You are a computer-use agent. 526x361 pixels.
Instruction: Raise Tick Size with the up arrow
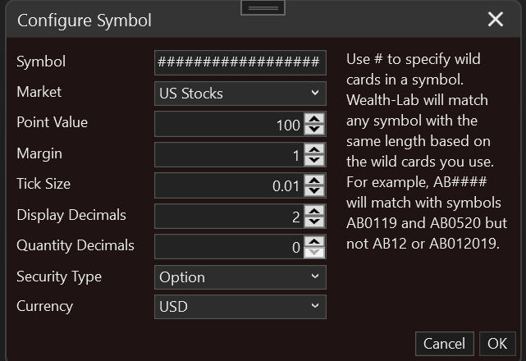(314, 180)
